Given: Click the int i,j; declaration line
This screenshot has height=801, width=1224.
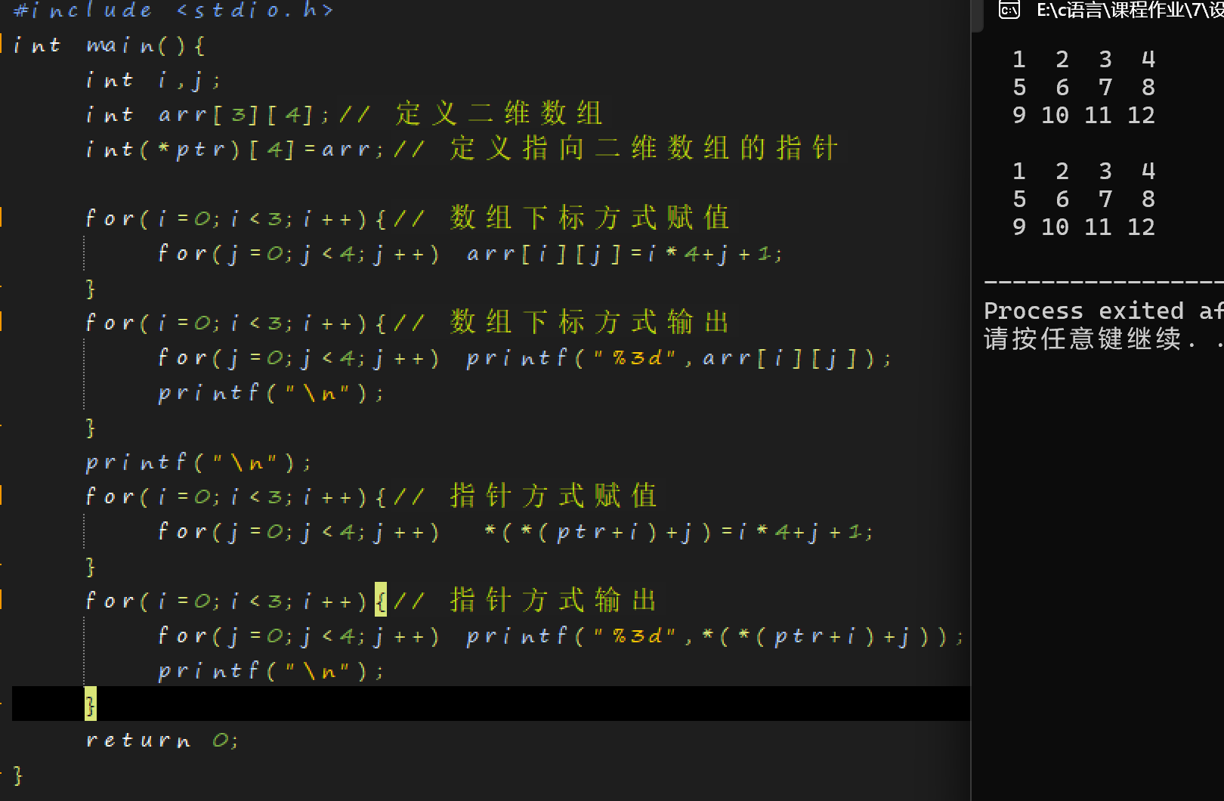Looking at the screenshot, I should (x=153, y=80).
